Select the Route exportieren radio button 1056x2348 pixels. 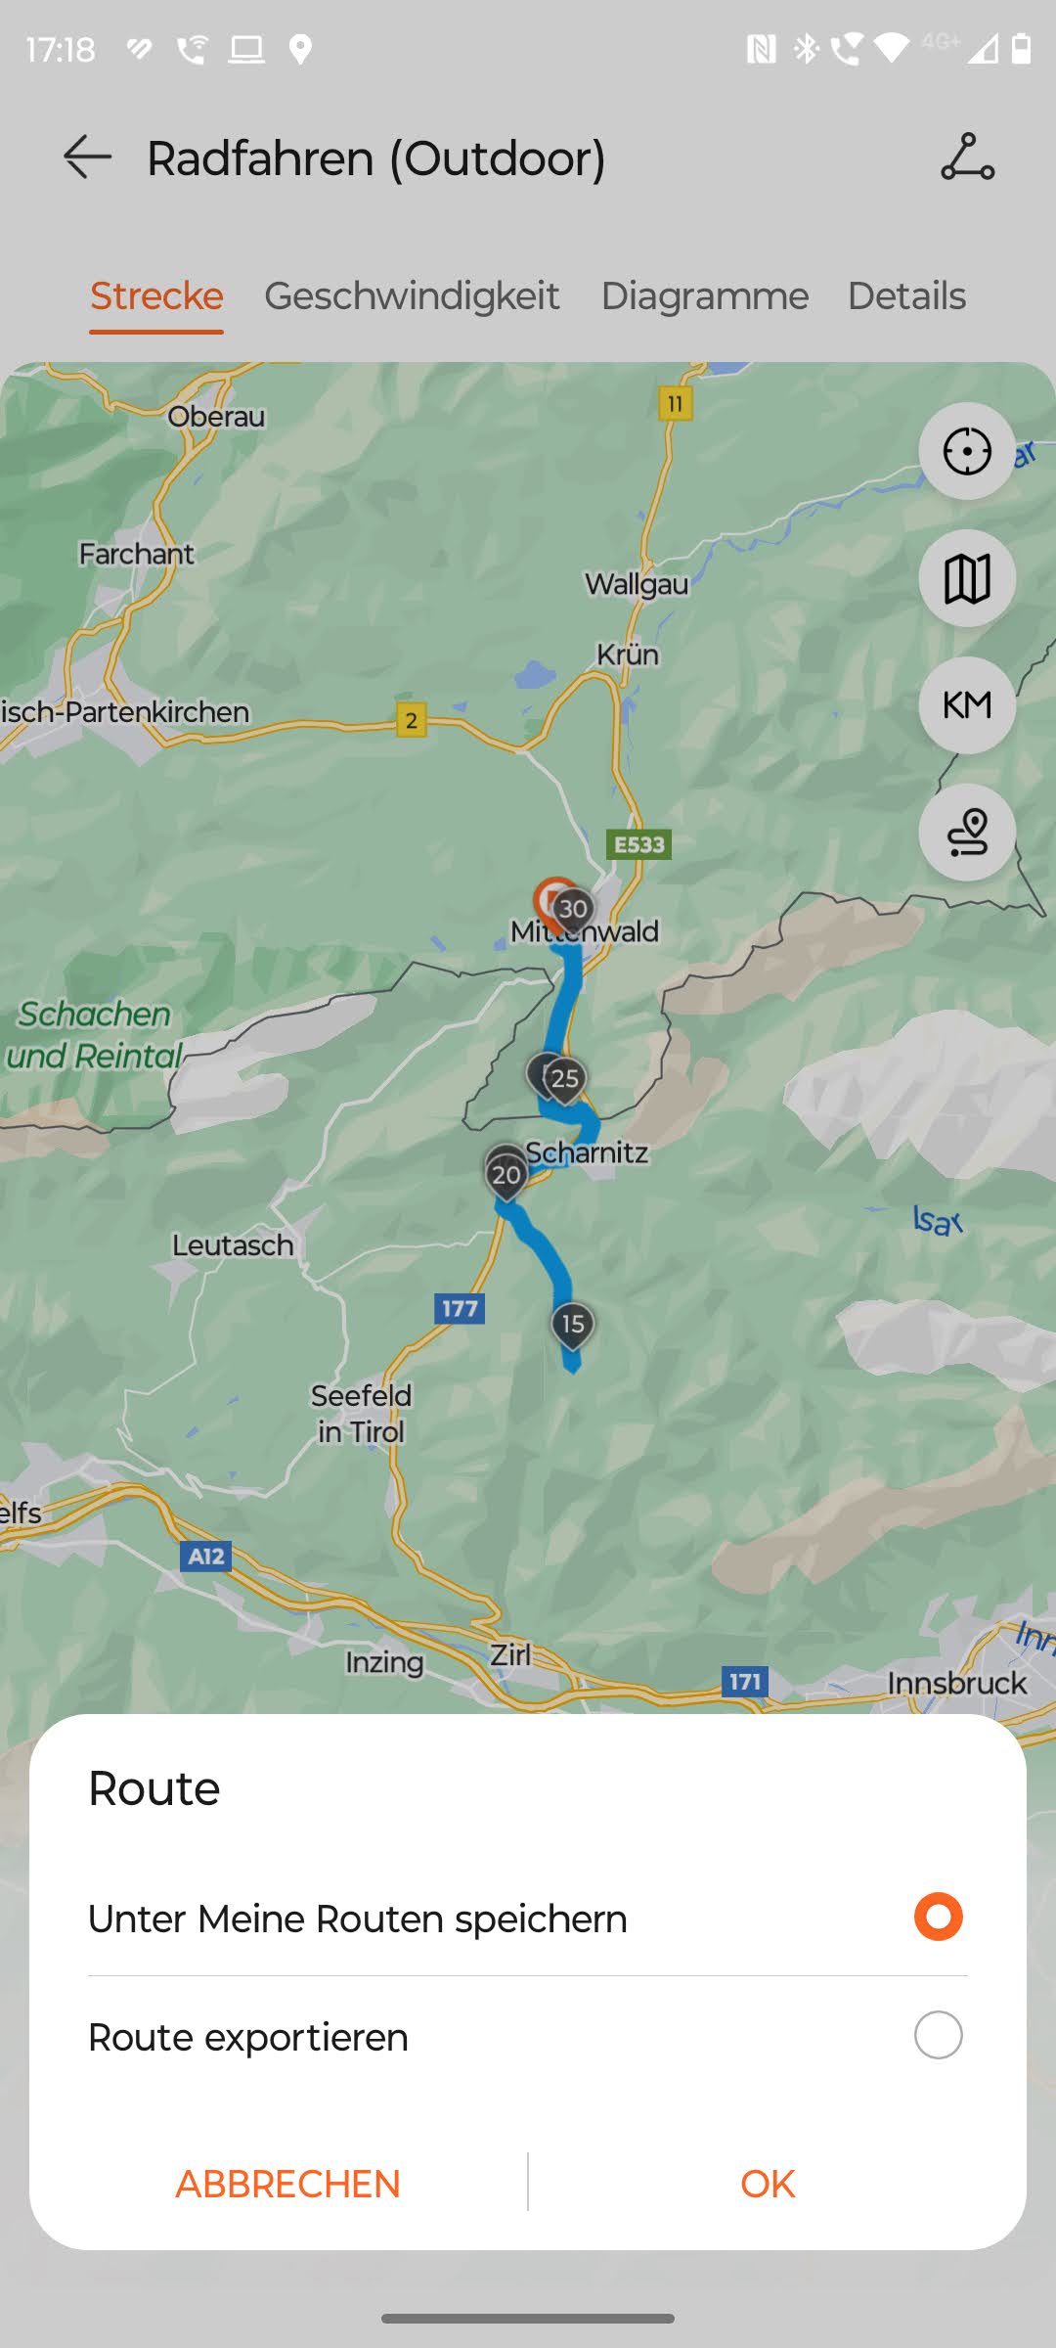[x=938, y=2036]
